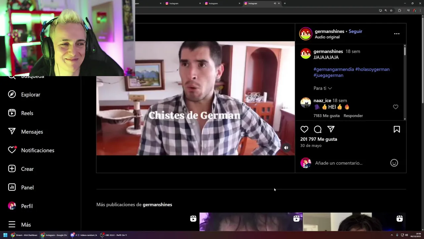Switch to the active Instagram tab with the audio icon
The image size is (424, 239).
click(262, 3)
